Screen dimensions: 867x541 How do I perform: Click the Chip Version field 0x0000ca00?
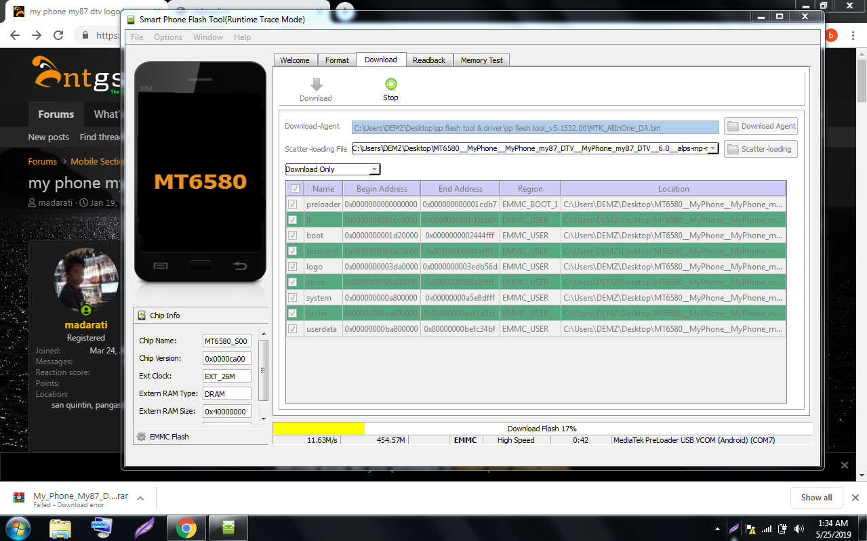(227, 358)
